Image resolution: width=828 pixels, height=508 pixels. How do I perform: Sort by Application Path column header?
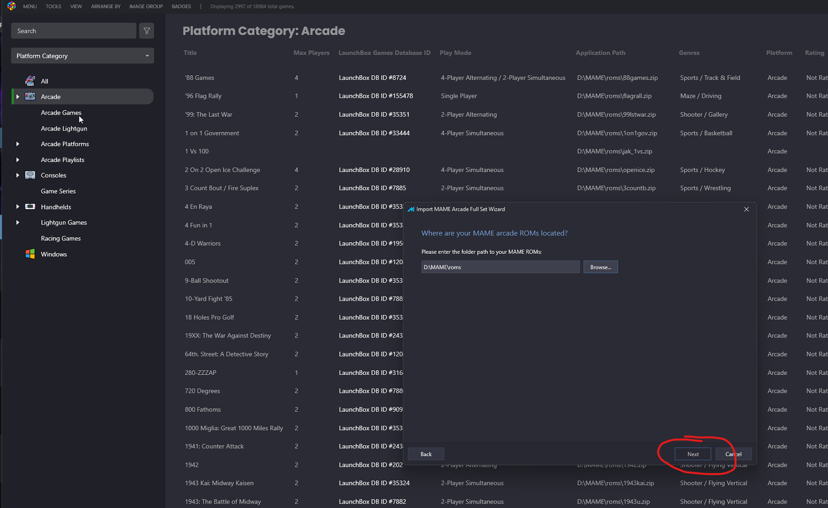[601, 53]
